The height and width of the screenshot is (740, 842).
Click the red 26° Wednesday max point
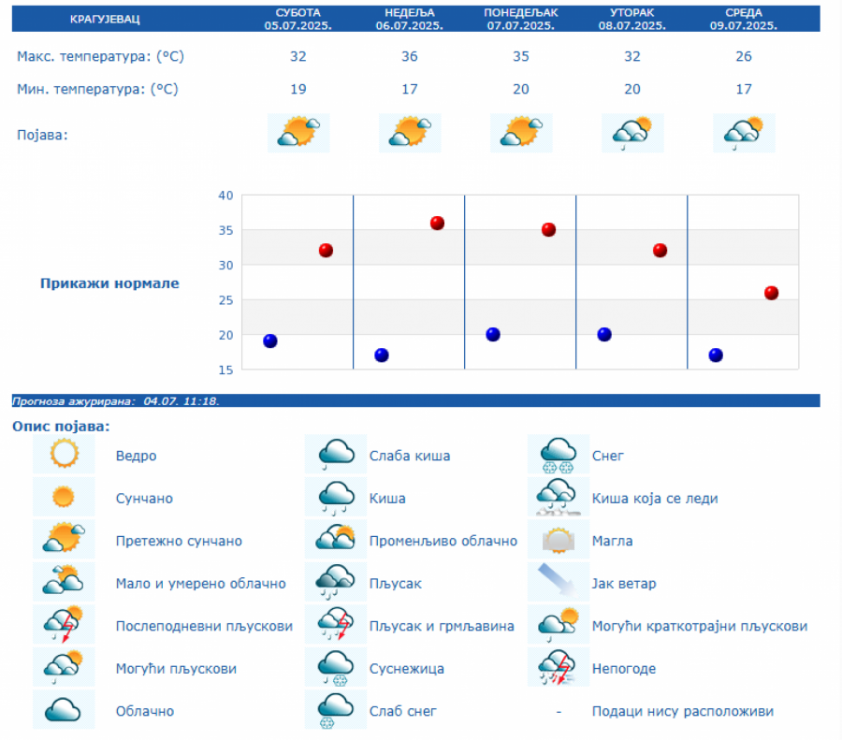point(772,293)
